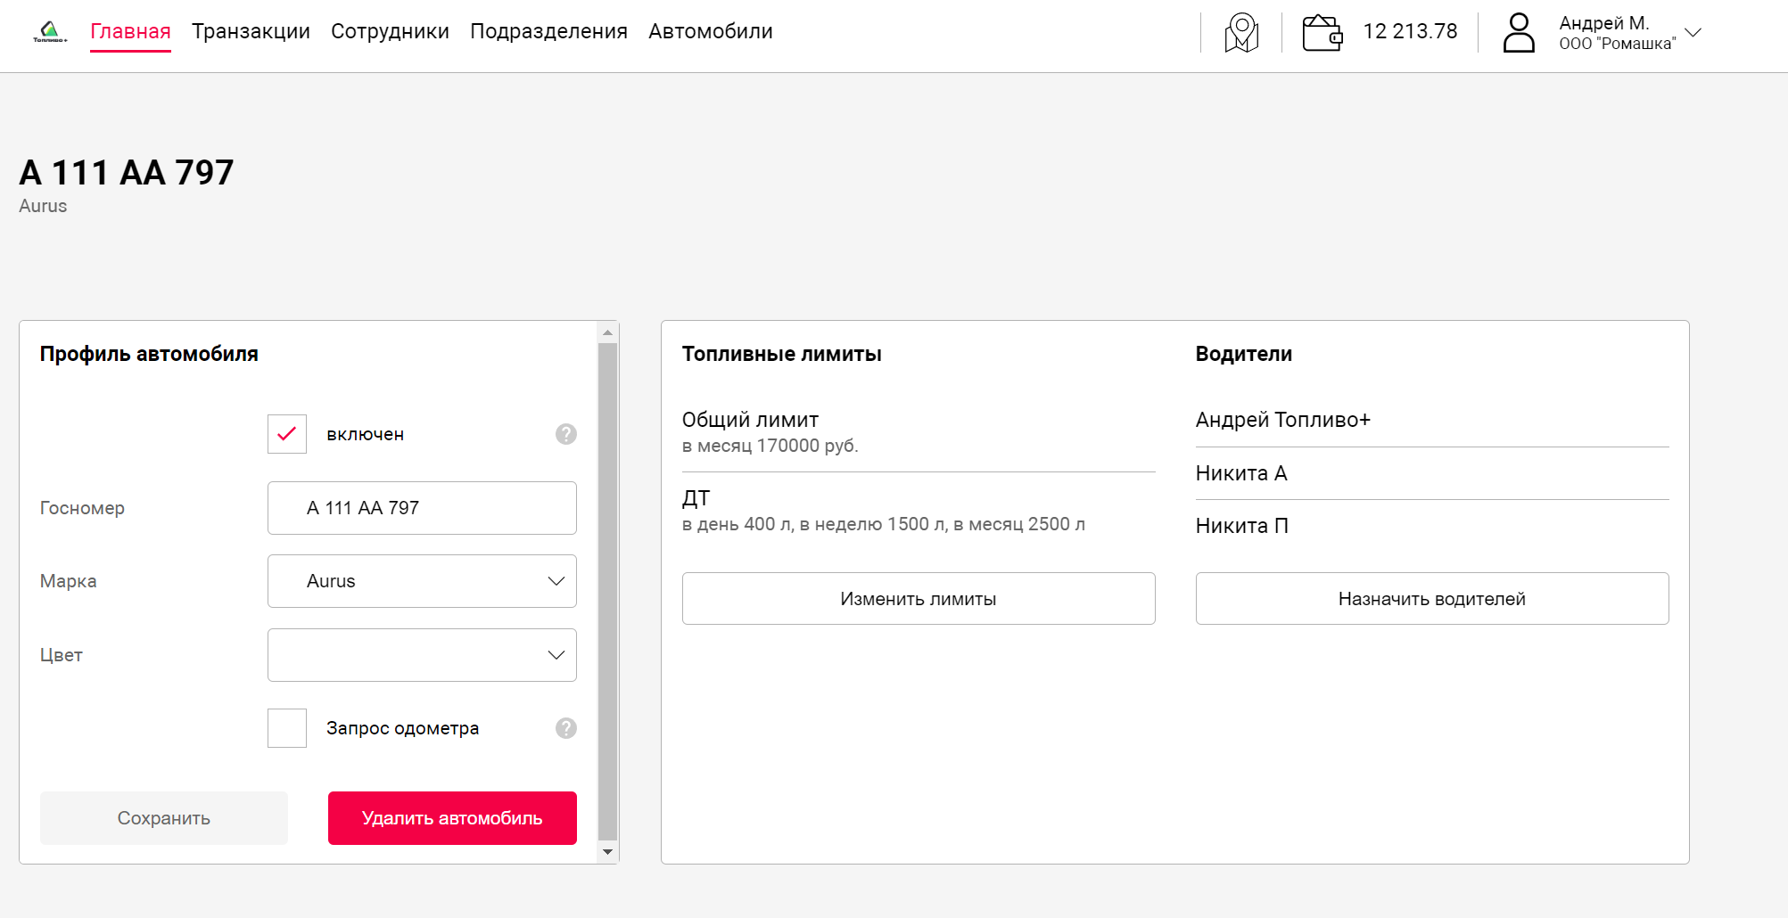Open the Марка dropdown showing Aurus
The image size is (1788, 918).
point(422,581)
